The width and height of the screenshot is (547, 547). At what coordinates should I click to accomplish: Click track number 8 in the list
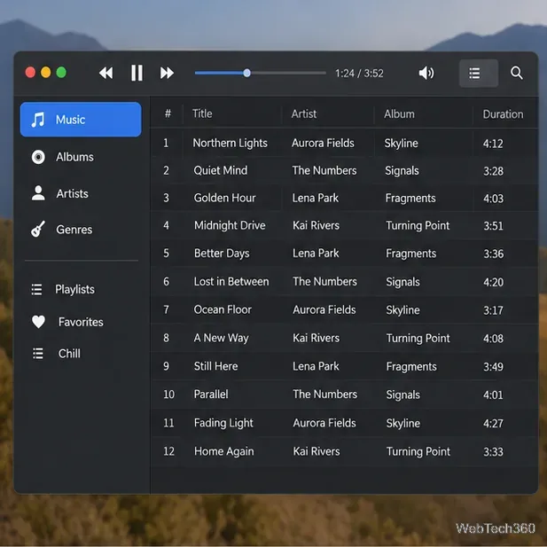[166, 338]
